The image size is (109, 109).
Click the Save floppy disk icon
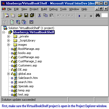26,15
